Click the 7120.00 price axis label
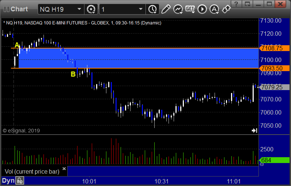The image size is (291, 186). pos(271,34)
